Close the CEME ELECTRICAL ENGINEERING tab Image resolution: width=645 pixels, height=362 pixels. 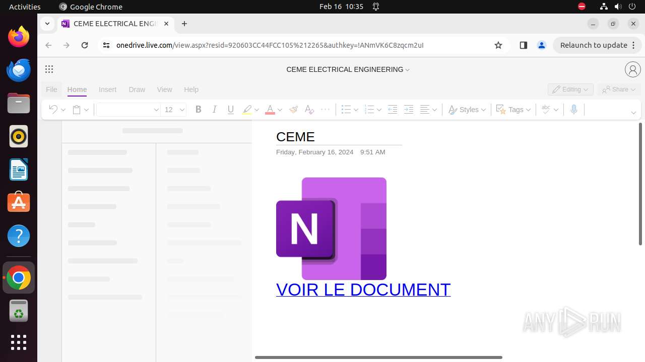166,24
